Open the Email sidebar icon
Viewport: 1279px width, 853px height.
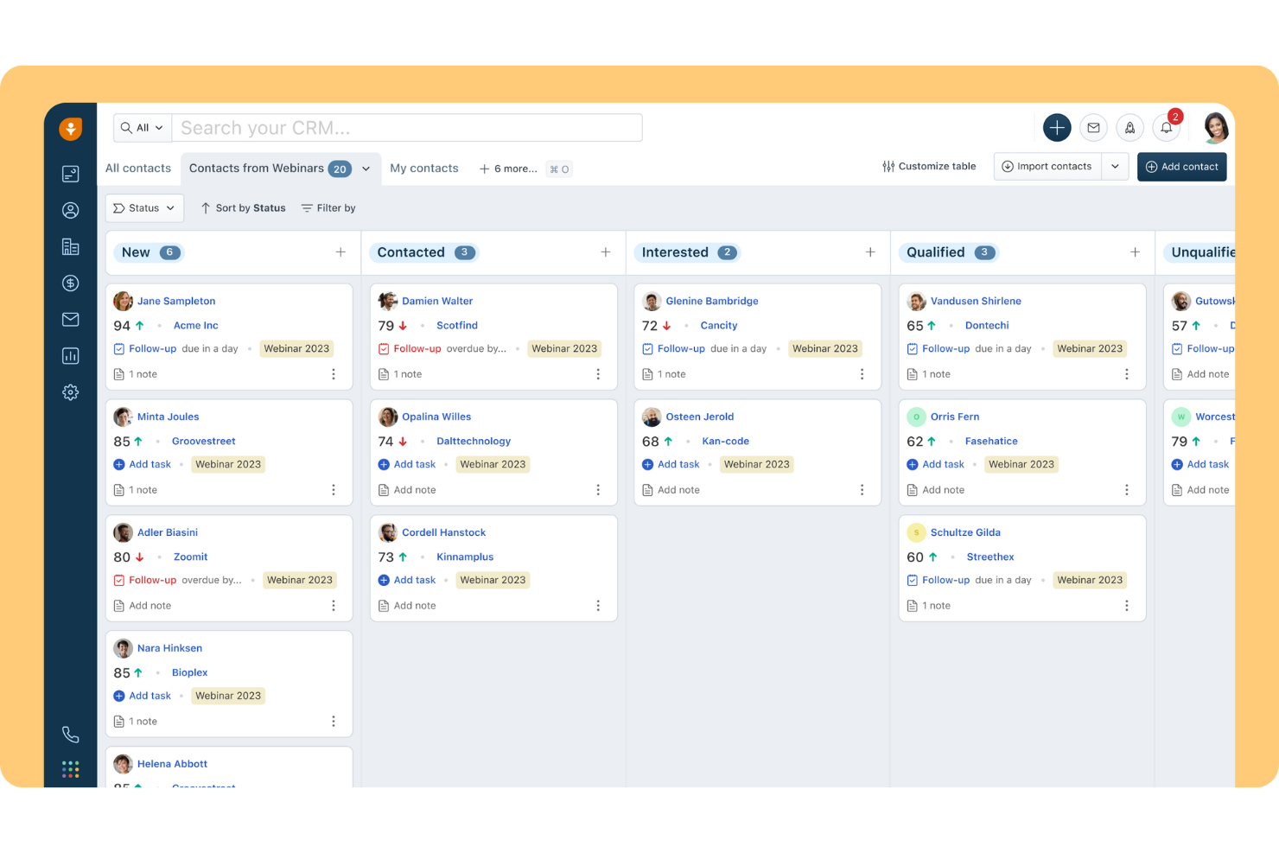[70, 319]
